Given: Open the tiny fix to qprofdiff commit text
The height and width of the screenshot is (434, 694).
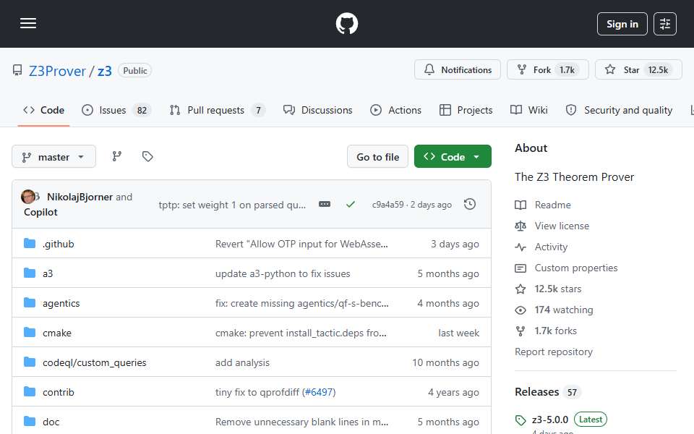Looking at the screenshot, I should pyautogui.click(x=257, y=392).
